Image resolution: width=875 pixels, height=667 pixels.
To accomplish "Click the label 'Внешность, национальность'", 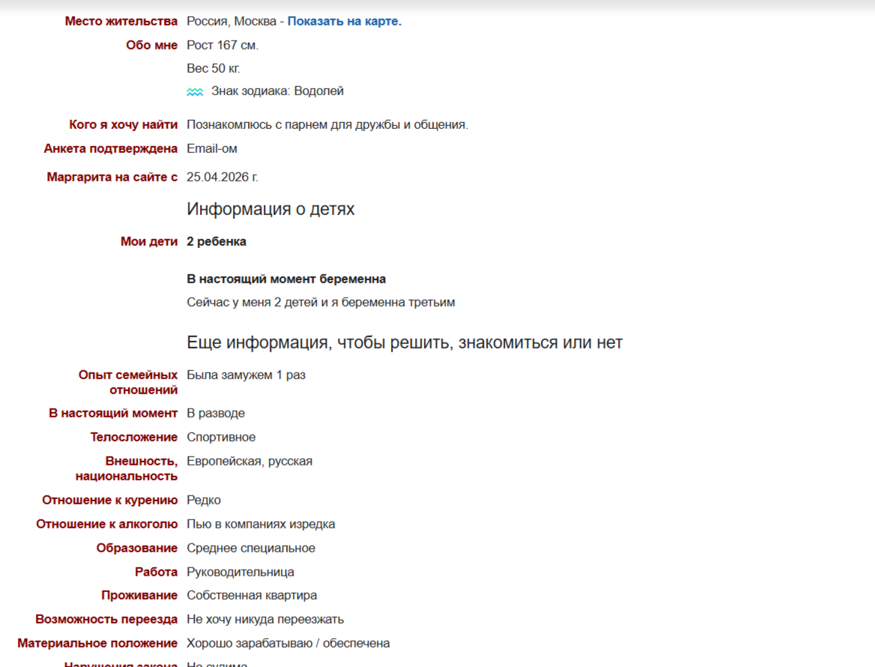I will coord(127,468).
